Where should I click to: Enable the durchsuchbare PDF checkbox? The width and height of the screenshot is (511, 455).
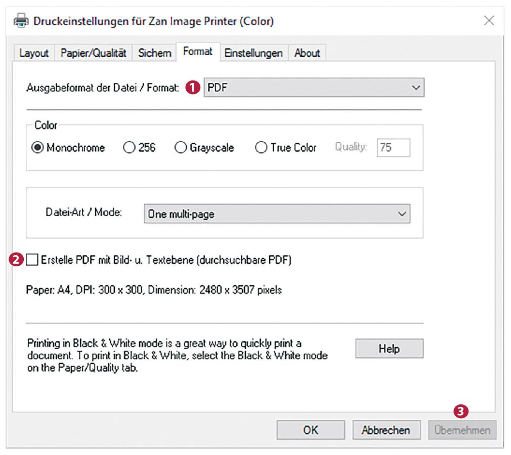(32, 260)
